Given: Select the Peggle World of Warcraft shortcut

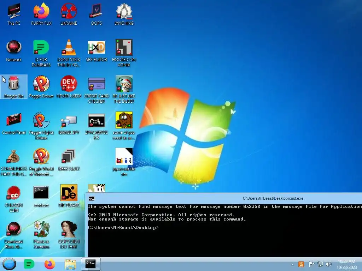Looking at the screenshot, I should point(41,162).
